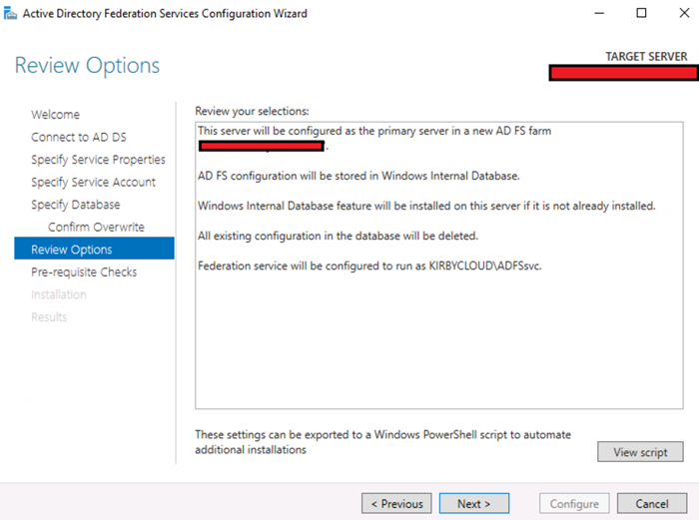Click the greyed-out Results step
This screenshot has height=520, width=699.
click(49, 316)
